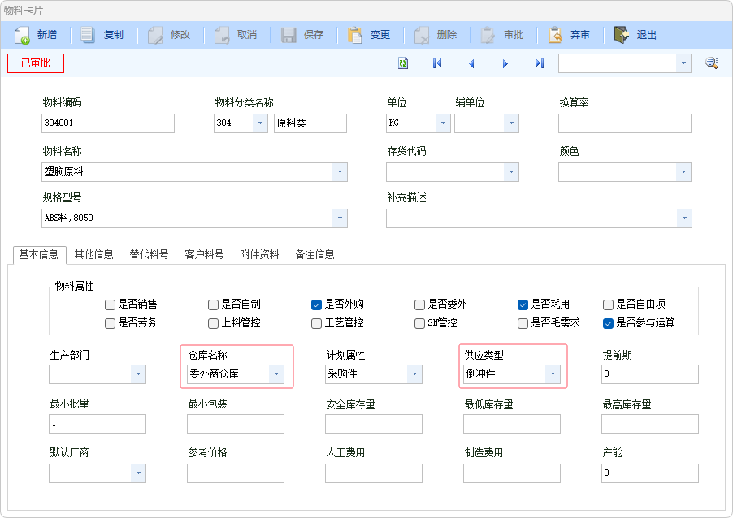
Task: Click the 提前期 input field
Action: tap(649, 373)
